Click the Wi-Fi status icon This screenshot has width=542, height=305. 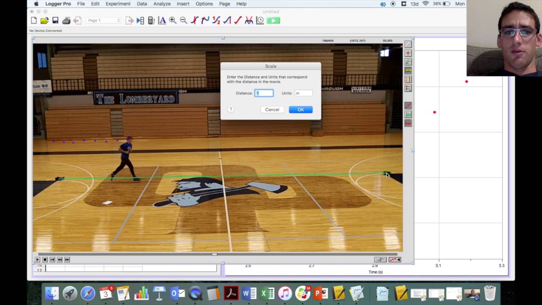click(x=426, y=4)
